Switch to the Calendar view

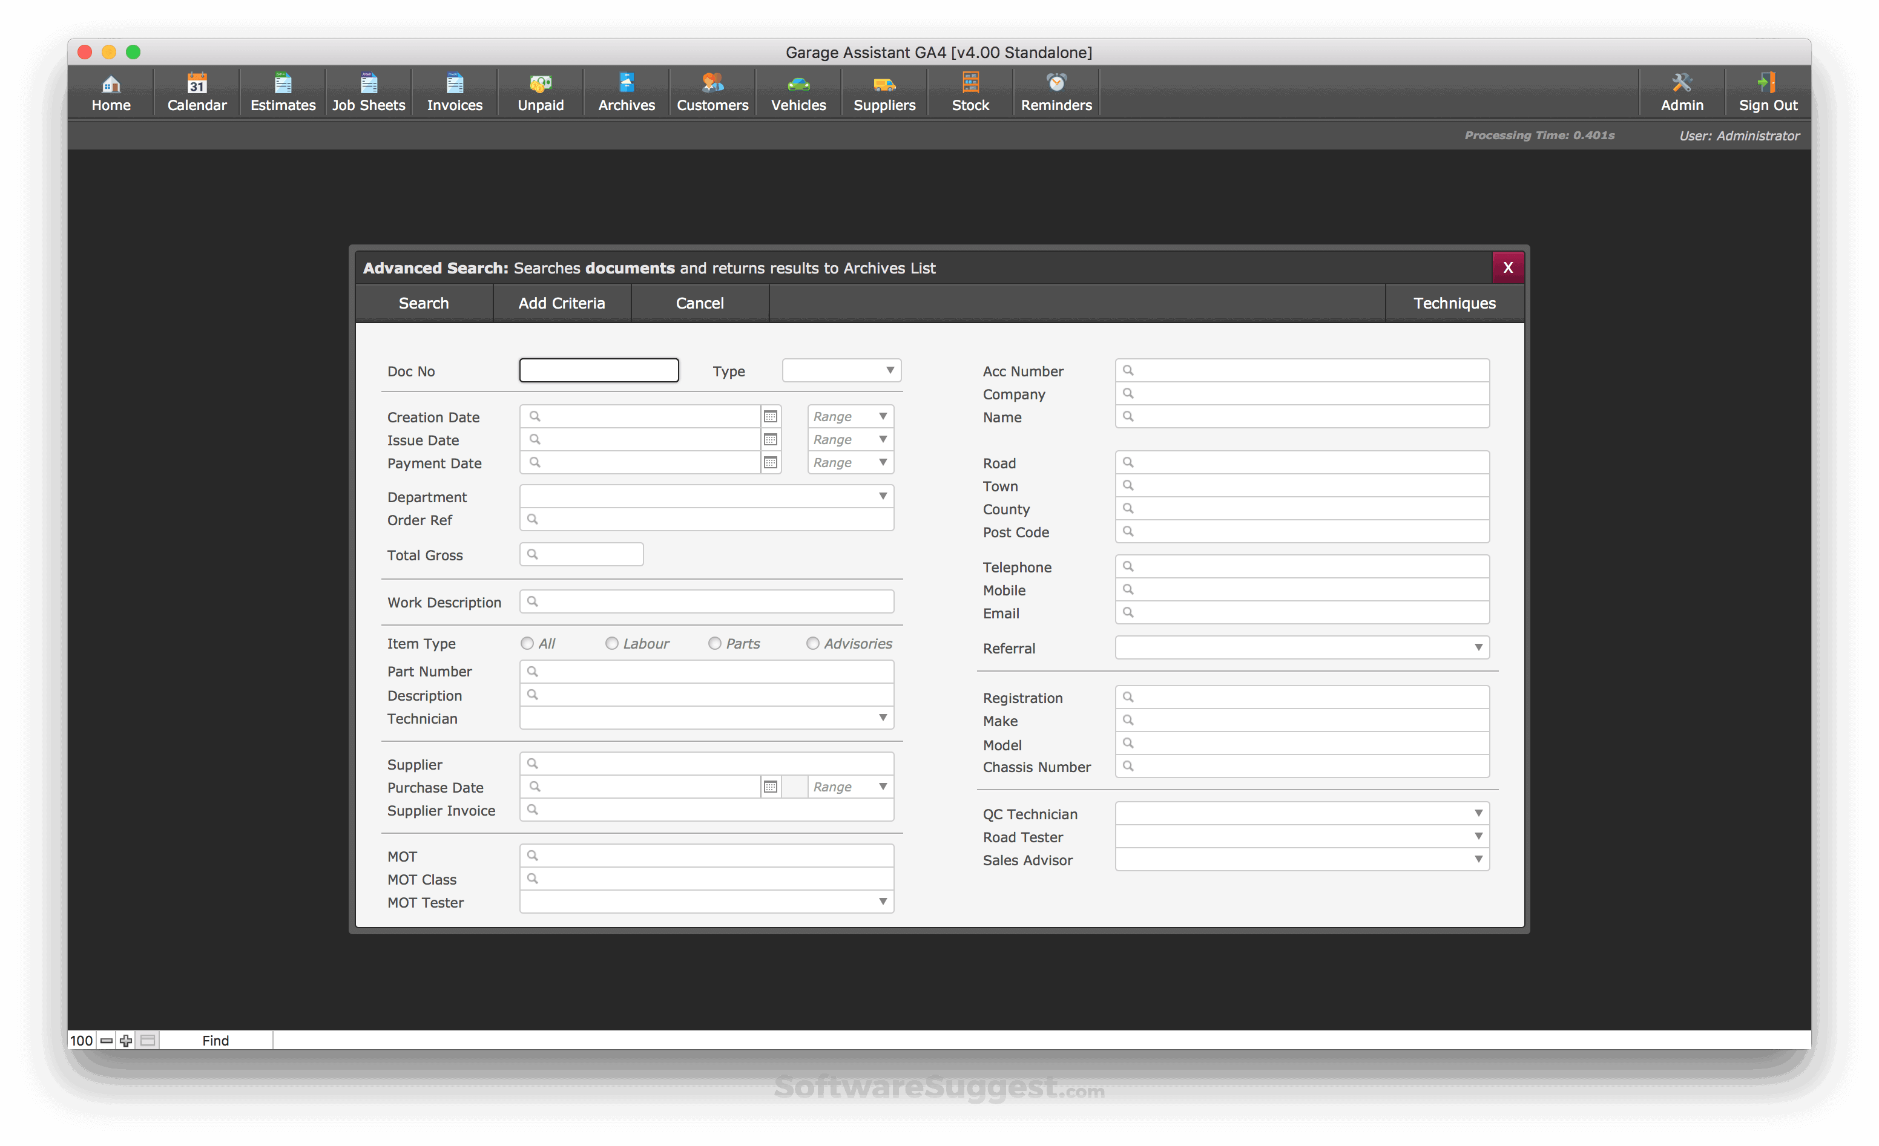pyautogui.click(x=196, y=91)
